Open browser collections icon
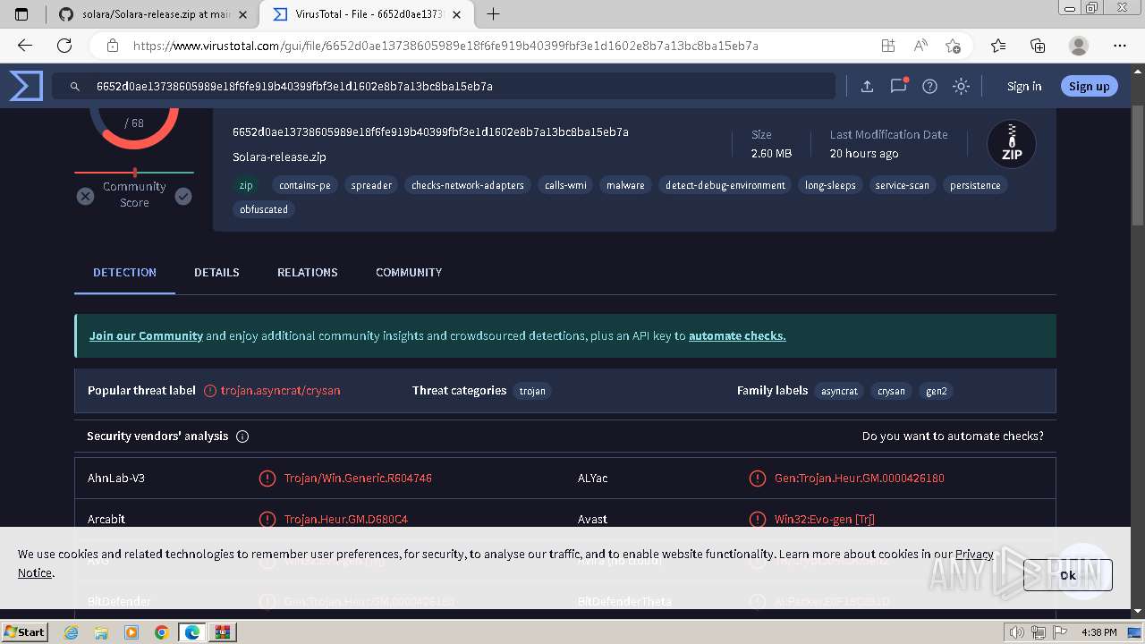 click(x=1038, y=46)
